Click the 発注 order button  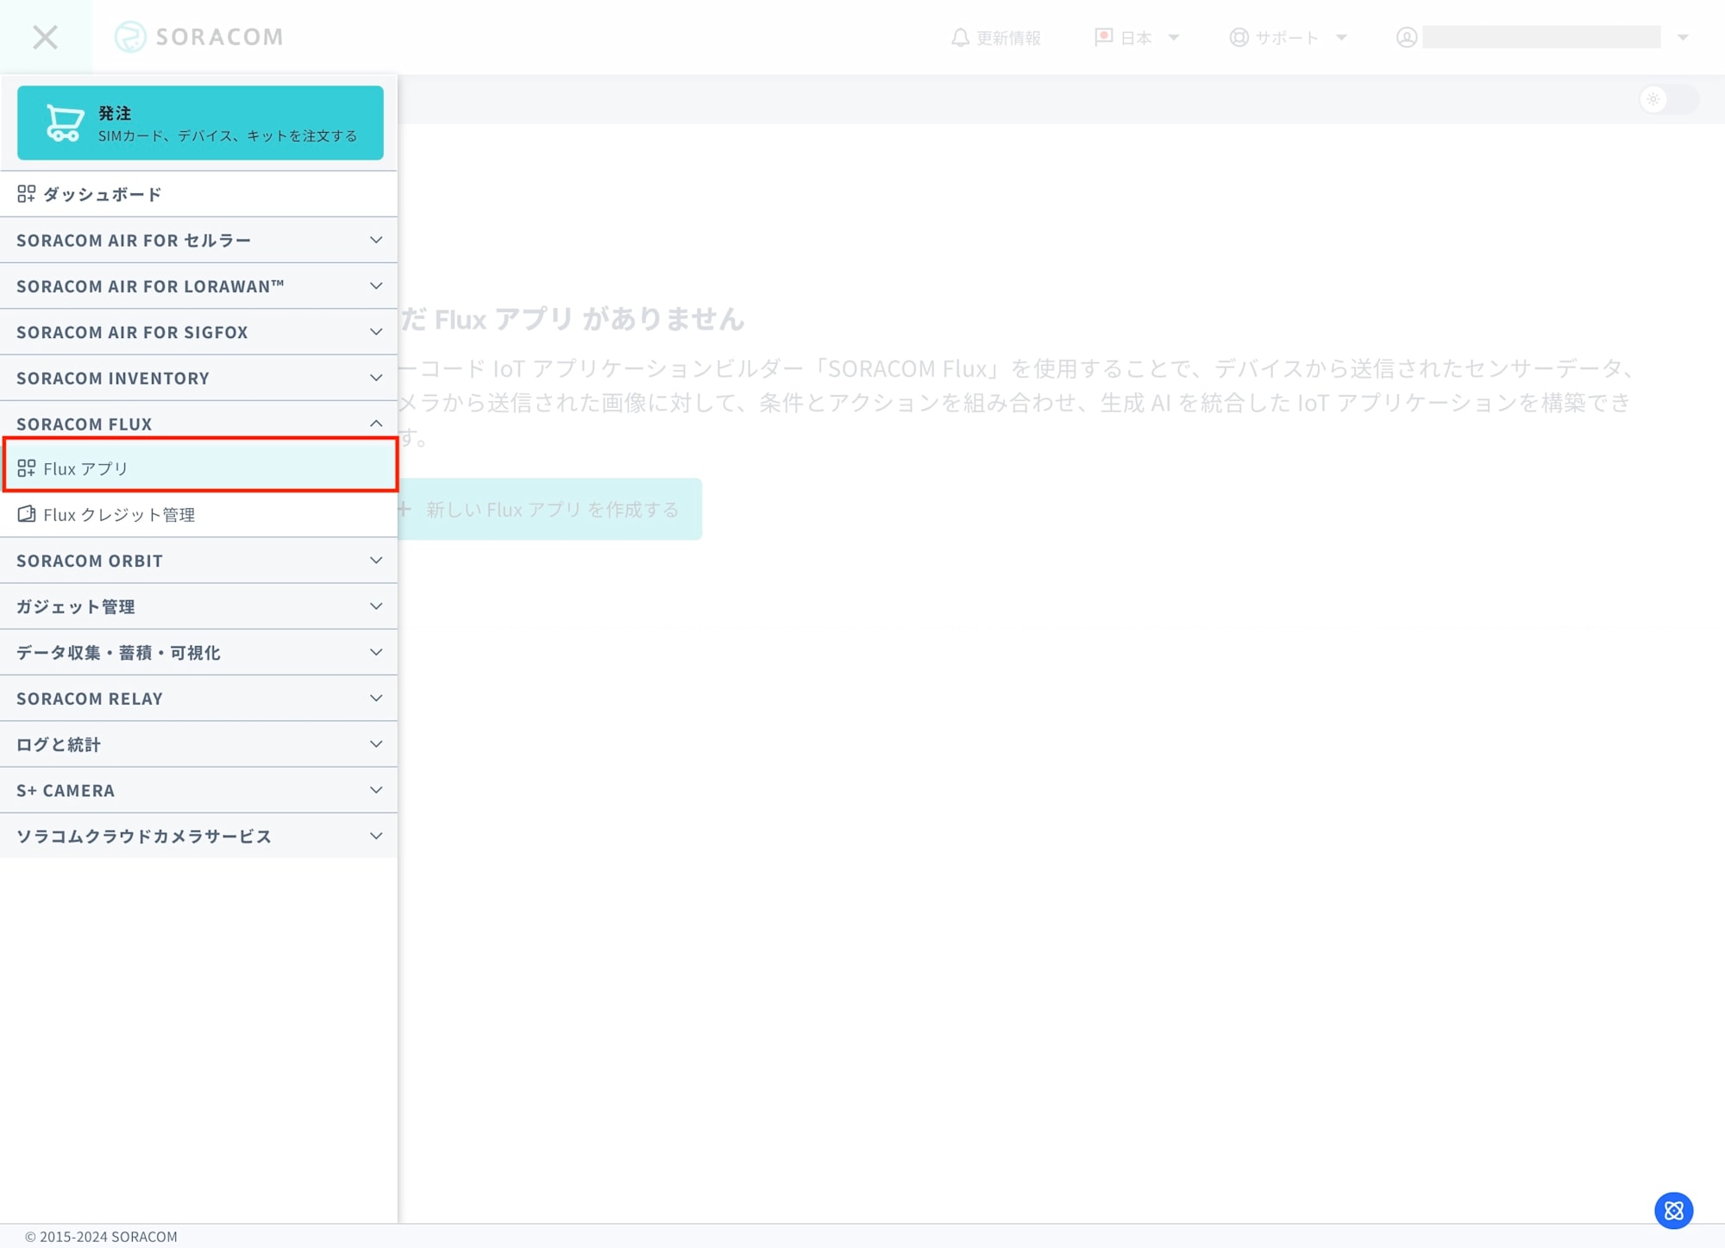tap(200, 122)
